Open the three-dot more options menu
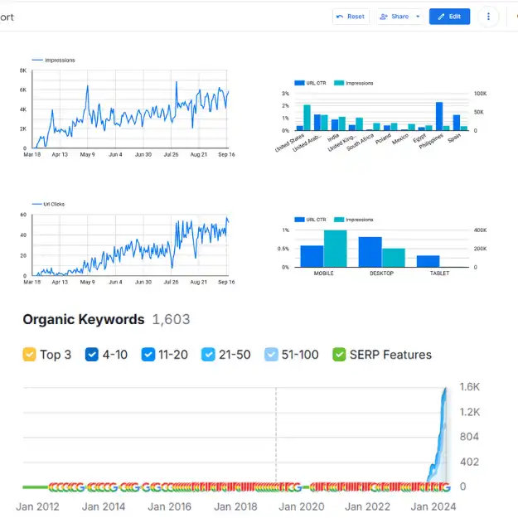518x518 pixels. [489, 17]
